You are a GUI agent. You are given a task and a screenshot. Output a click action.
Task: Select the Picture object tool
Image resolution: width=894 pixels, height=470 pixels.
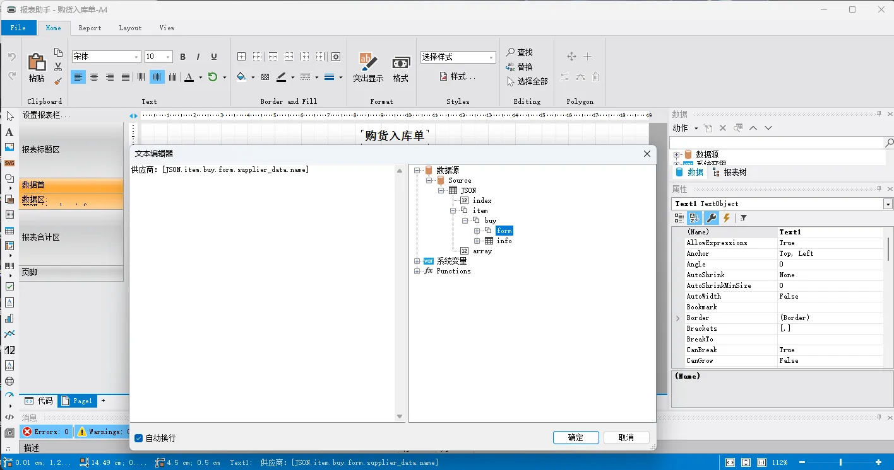pyautogui.click(x=9, y=147)
